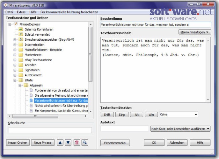Open the Datei menu
Viewport: 219px width, 159px height.
point(9,12)
